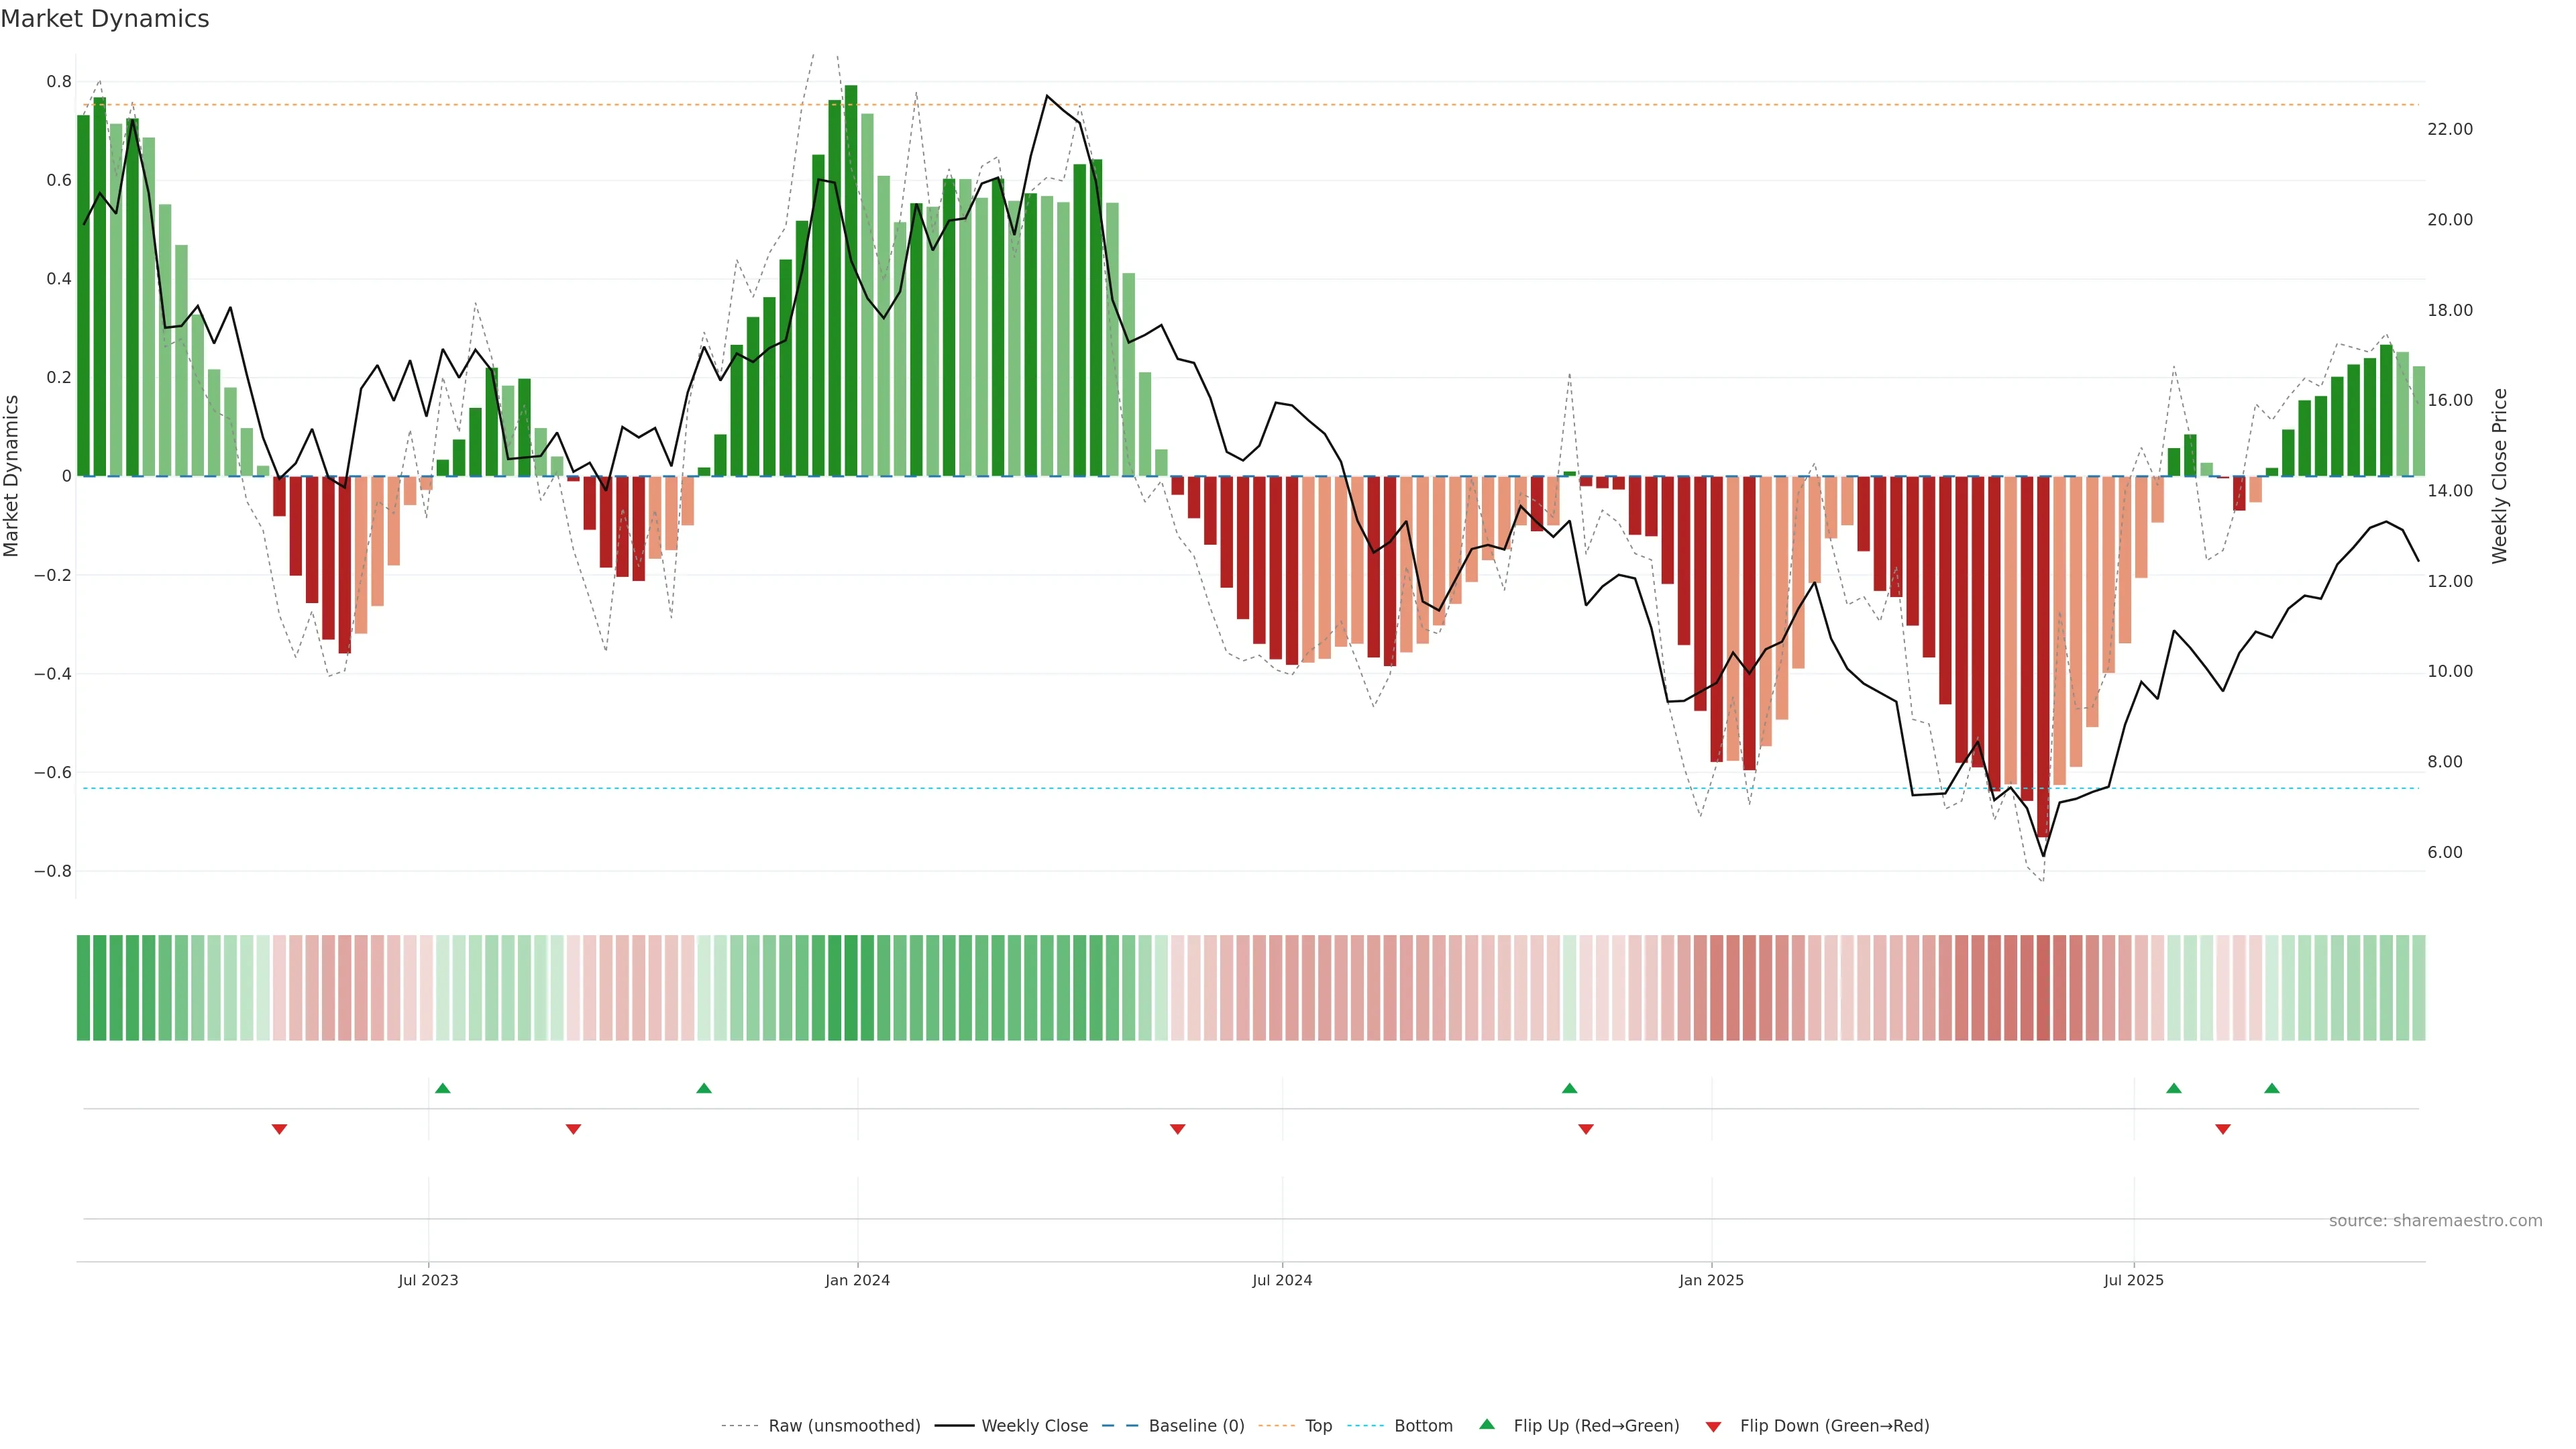The image size is (2576, 1449).
Task: Click first green flip-up marker after Jul 2023
Action: pyautogui.click(x=443, y=1088)
